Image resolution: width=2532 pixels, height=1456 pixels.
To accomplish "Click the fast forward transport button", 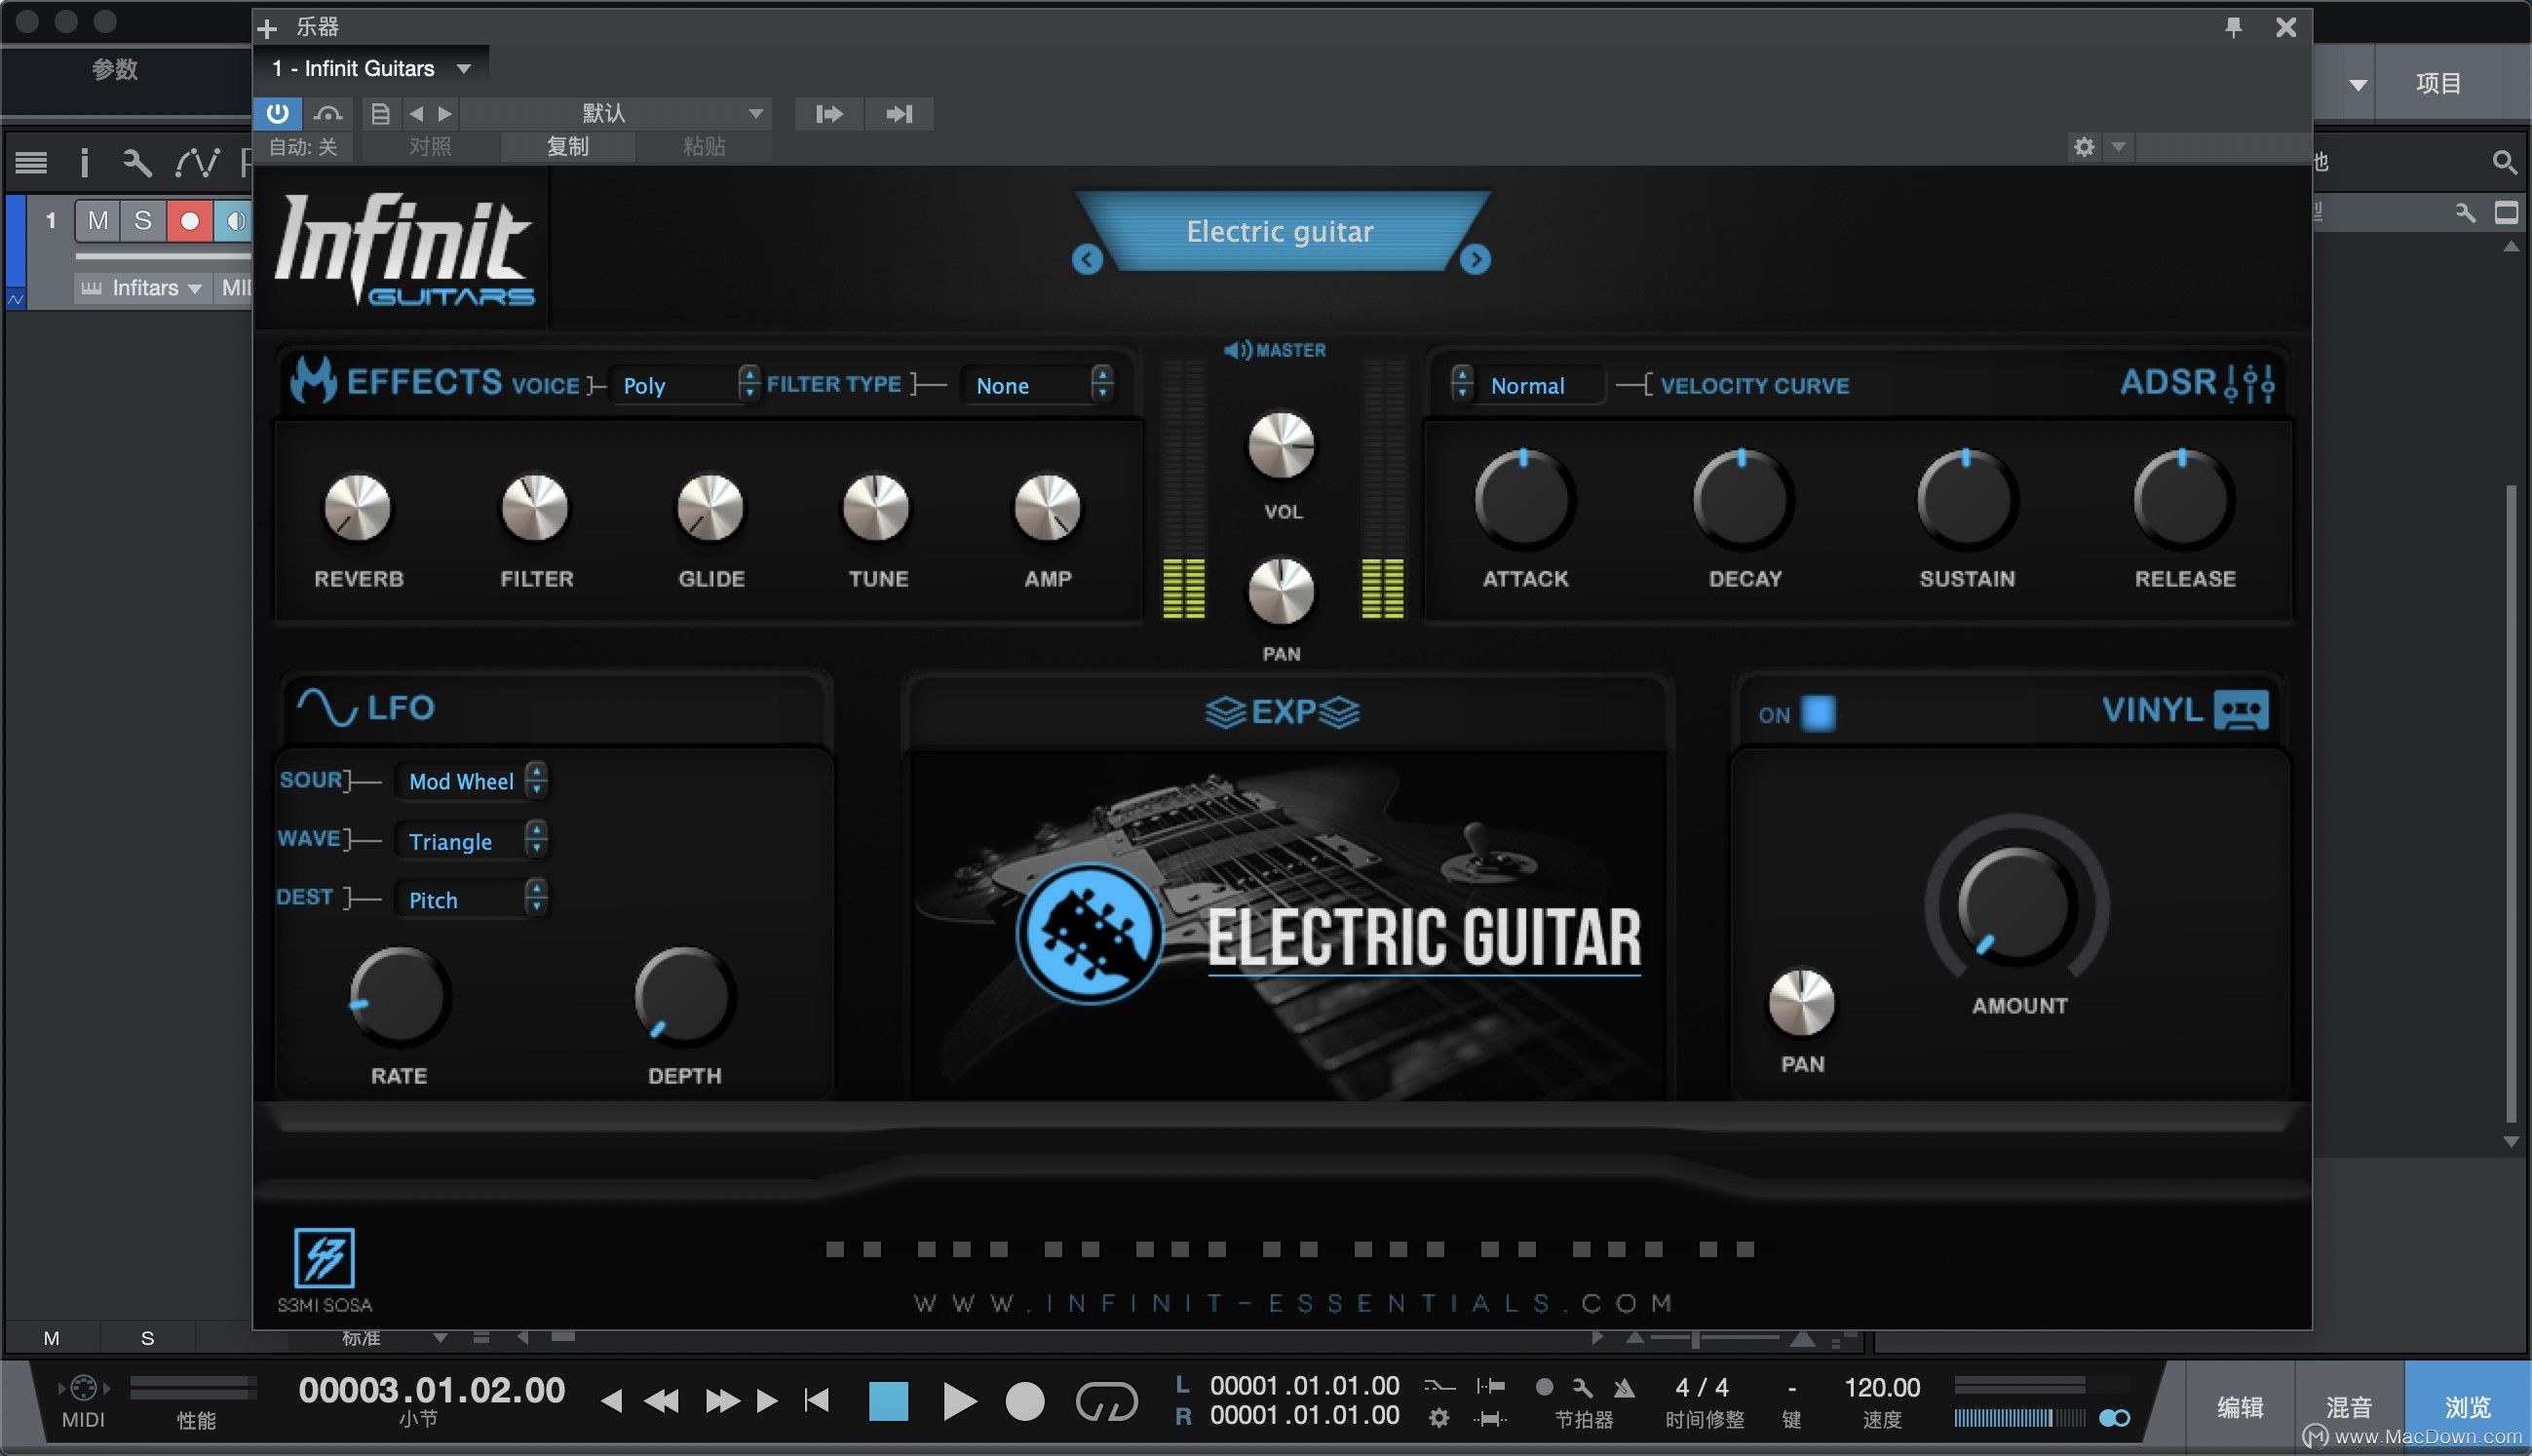I will click(x=721, y=1400).
